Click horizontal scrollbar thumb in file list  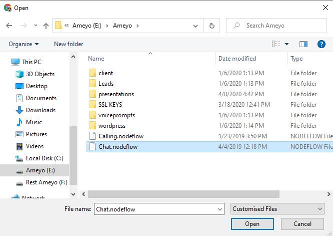click(183, 194)
